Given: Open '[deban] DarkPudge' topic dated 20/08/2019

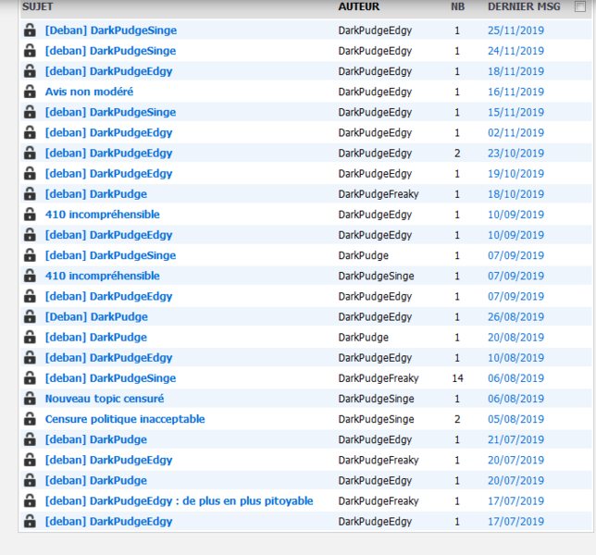Looking at the screenshot, I should (96, 338).
